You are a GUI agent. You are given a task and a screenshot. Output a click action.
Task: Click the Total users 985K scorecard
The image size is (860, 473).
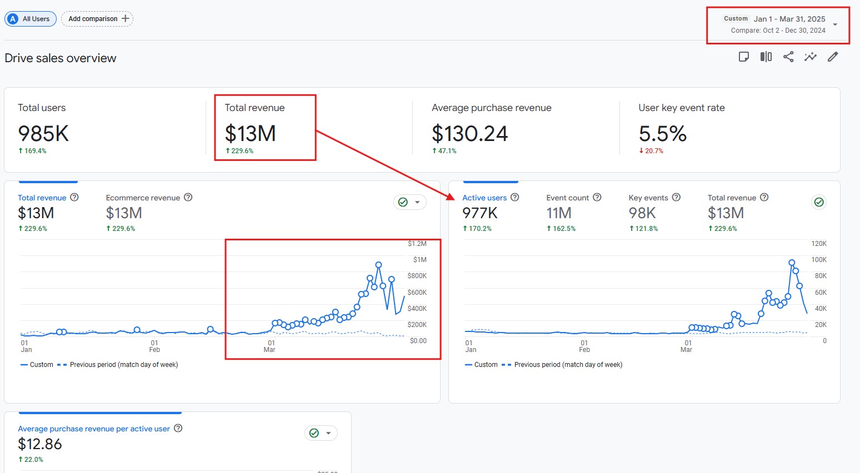click(x=43, y=129)
